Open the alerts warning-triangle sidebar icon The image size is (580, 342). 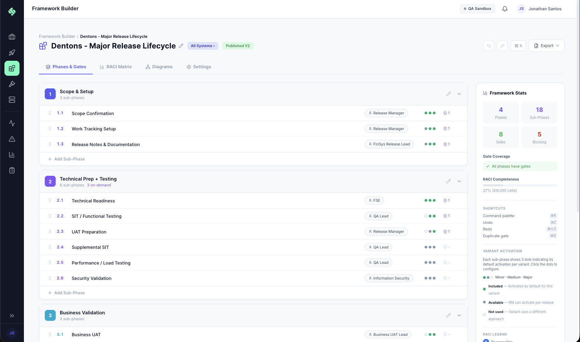point(12,139)
